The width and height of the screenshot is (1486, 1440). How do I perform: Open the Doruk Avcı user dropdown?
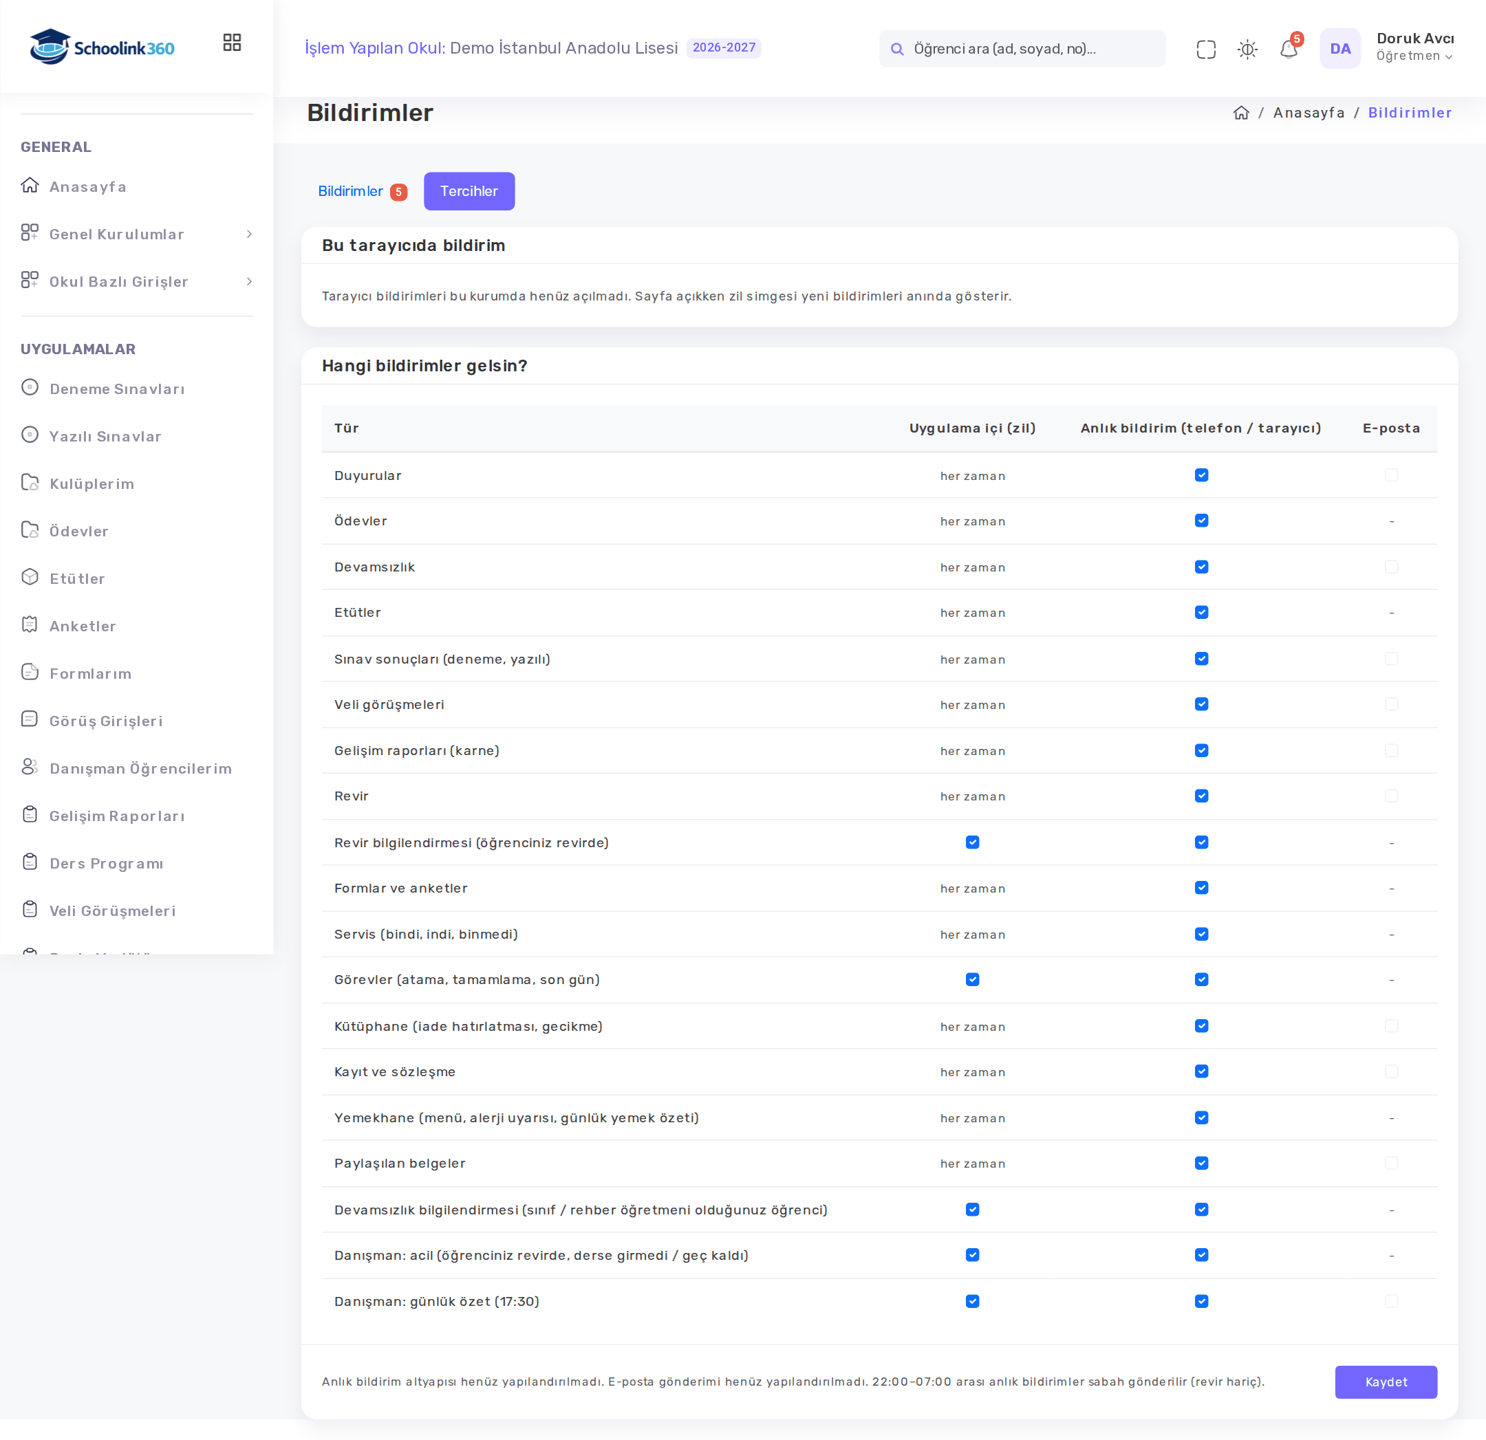[x=1414, y=47]
